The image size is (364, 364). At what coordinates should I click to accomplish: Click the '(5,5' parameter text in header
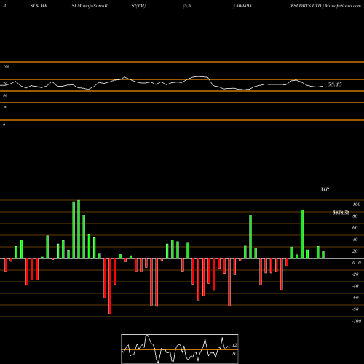187,6
